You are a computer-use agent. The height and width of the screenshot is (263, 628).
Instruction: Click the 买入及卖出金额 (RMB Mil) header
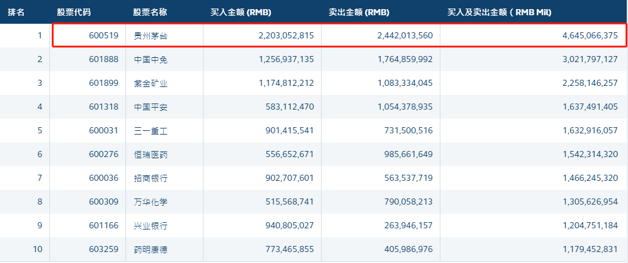click(499, 12)
